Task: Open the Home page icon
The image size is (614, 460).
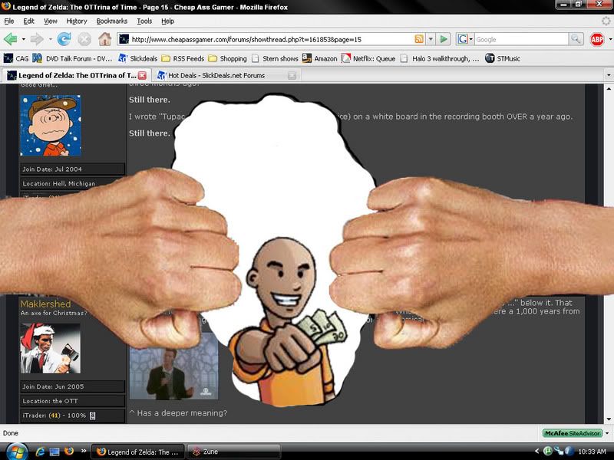Action: pos(104,39)
